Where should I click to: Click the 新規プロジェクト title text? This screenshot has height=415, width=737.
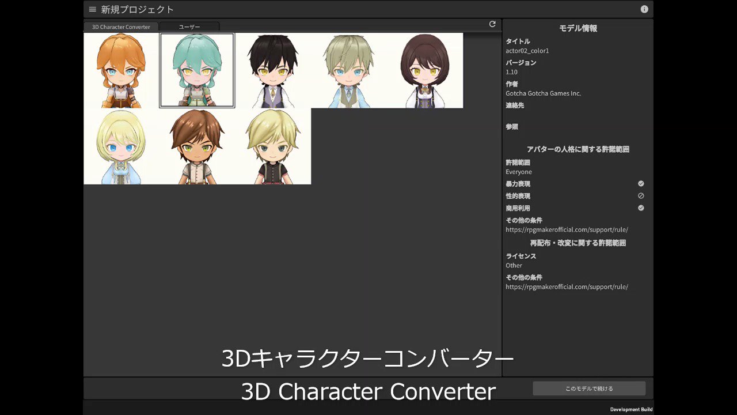click(137, 9)
